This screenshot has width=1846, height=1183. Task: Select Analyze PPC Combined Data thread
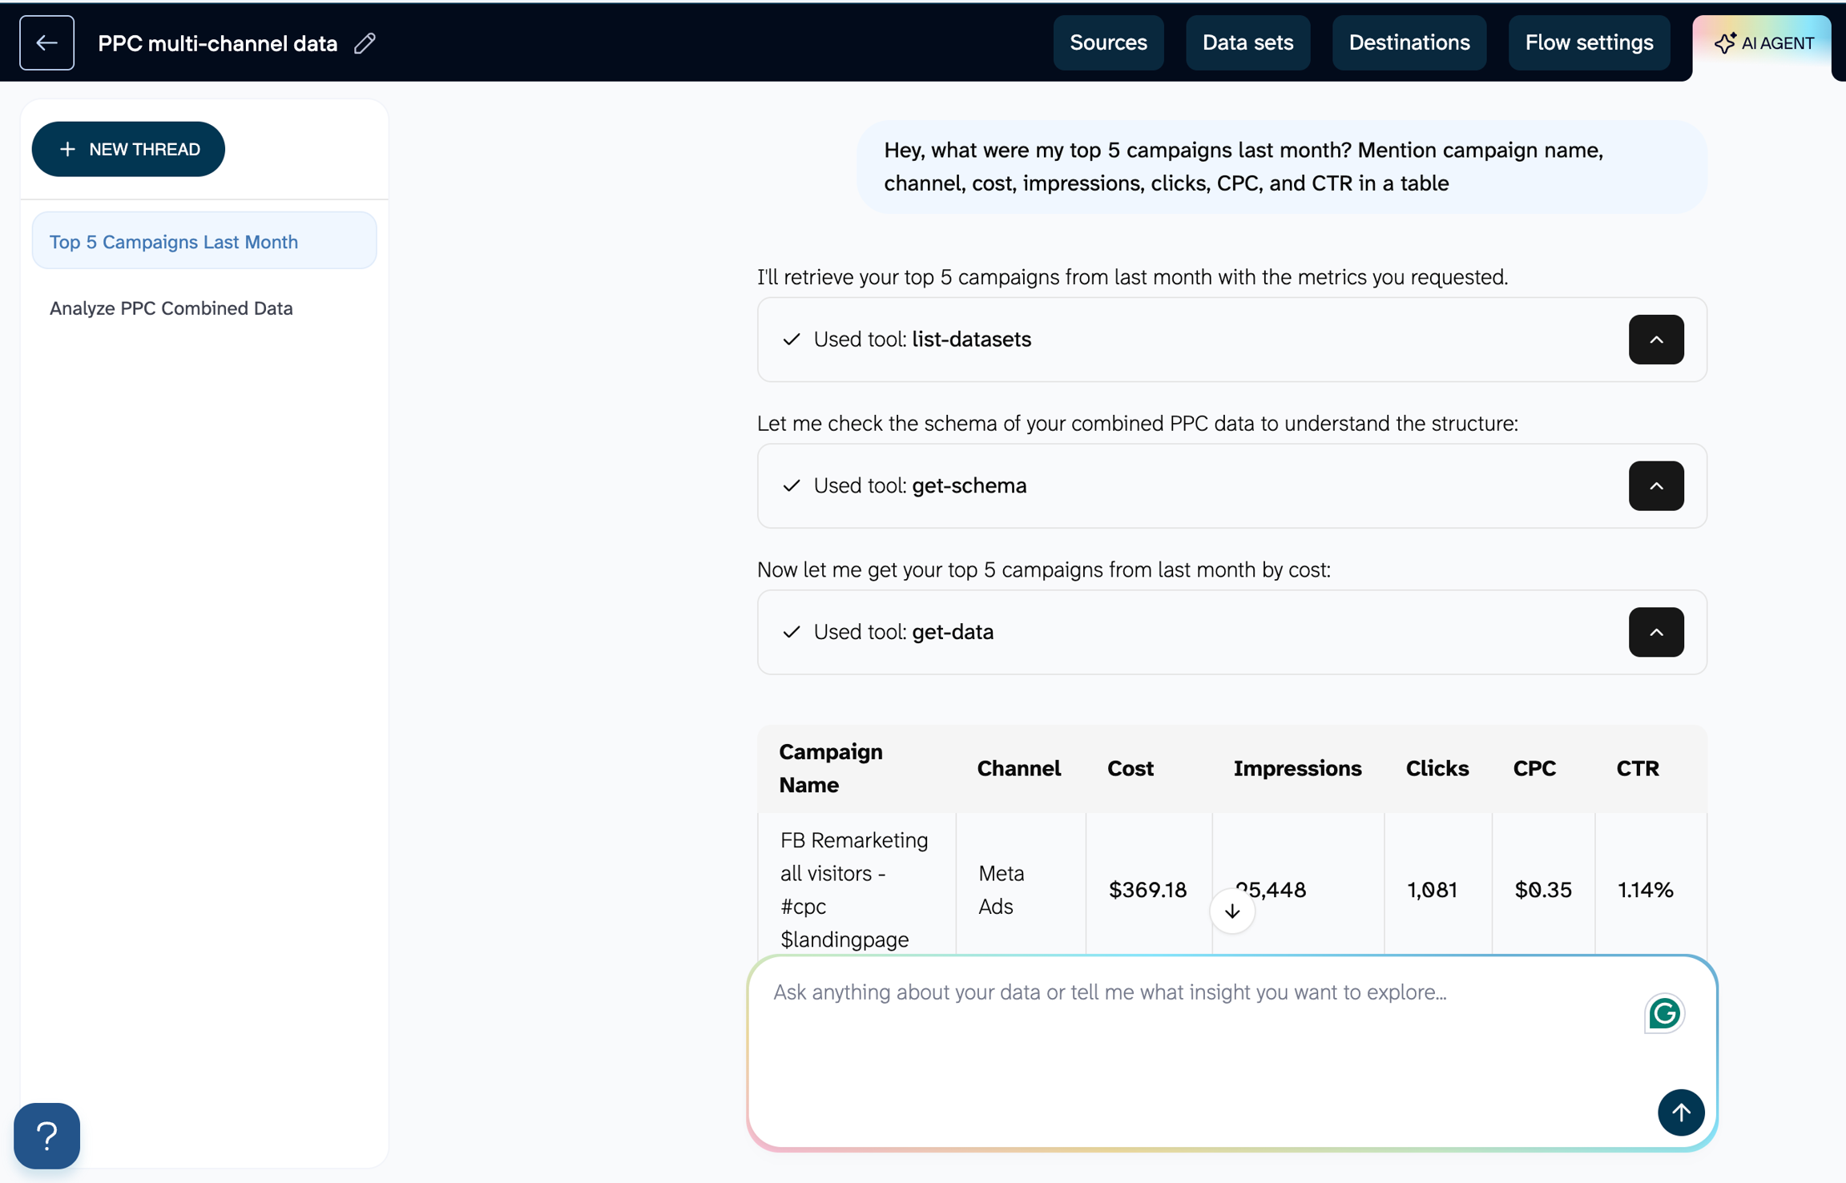pos(171,308)
